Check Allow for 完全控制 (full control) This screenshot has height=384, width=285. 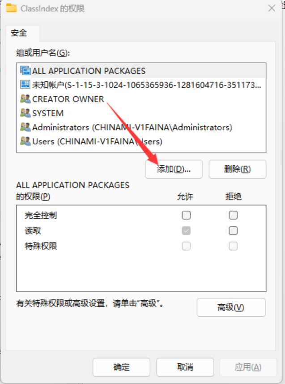pyautogui.click(x=186, y=215)
